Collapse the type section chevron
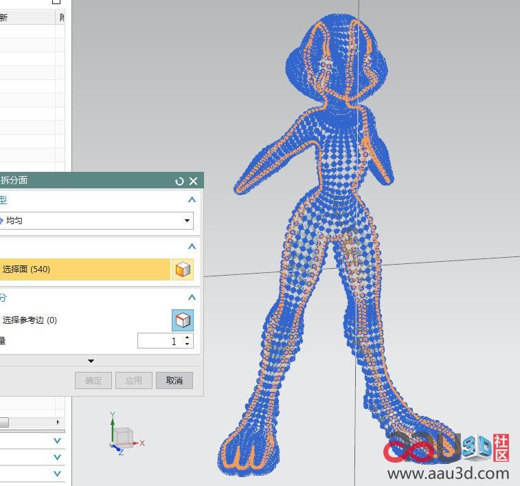The height and width of the screenshot is (486, 520). coord(192,200)
